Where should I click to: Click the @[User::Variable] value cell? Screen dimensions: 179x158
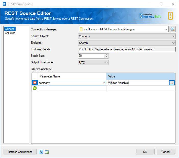coord(138,83)
